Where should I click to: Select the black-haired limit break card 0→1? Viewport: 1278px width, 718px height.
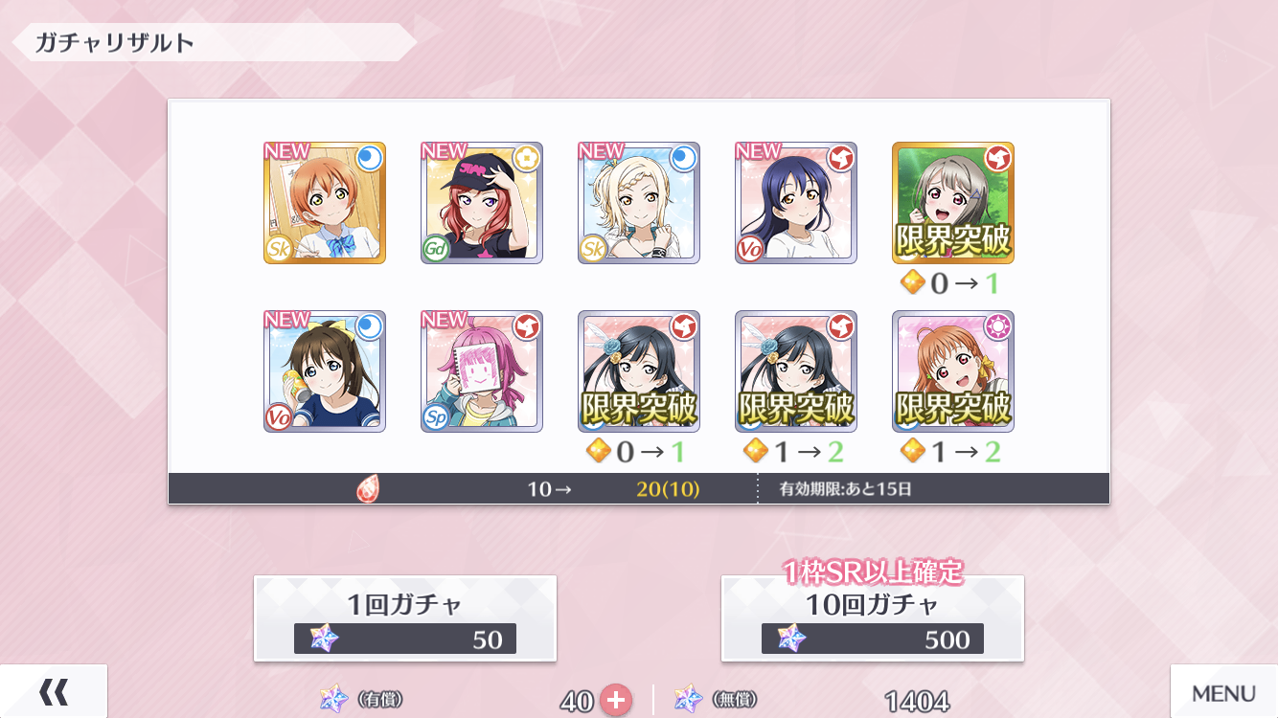(639, 371)
